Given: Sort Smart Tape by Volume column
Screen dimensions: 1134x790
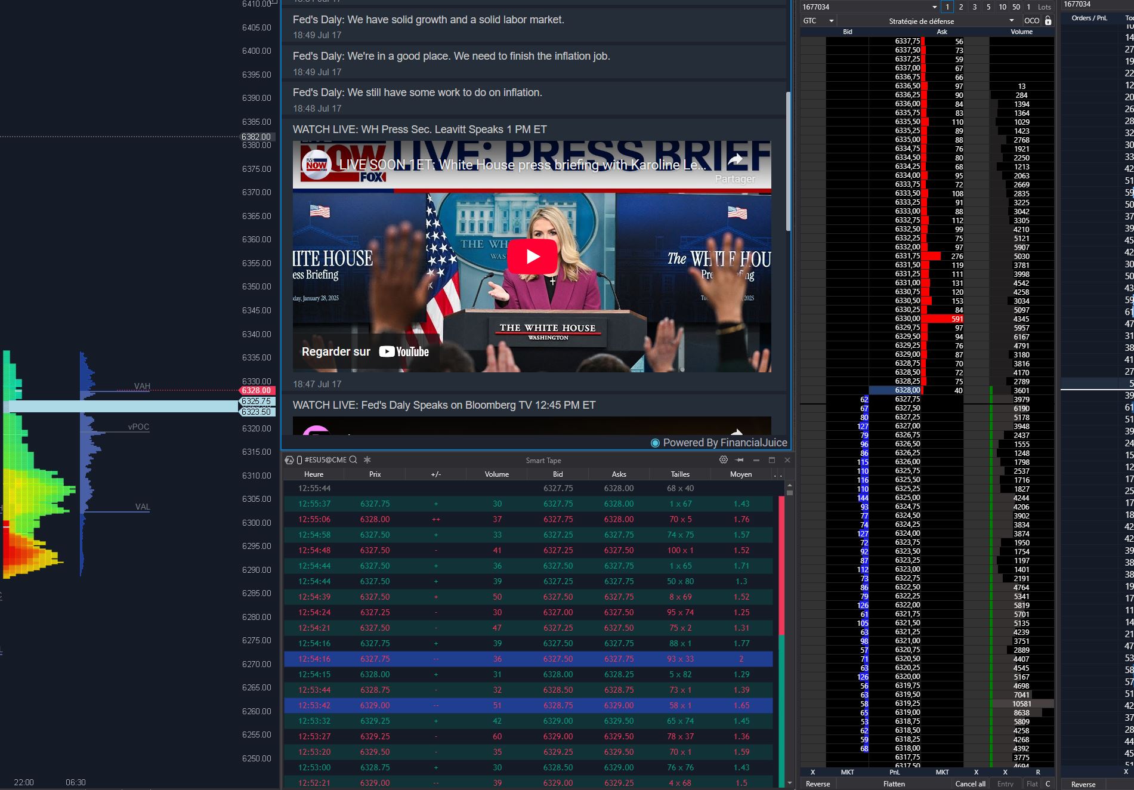Looking at the screenshot, I should 497,474.
